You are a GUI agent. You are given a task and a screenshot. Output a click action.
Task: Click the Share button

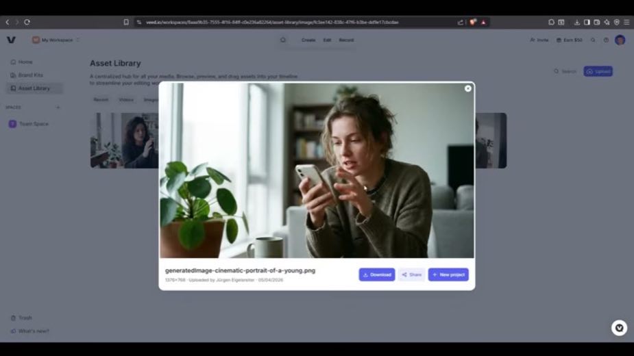[x=412, y=275]
